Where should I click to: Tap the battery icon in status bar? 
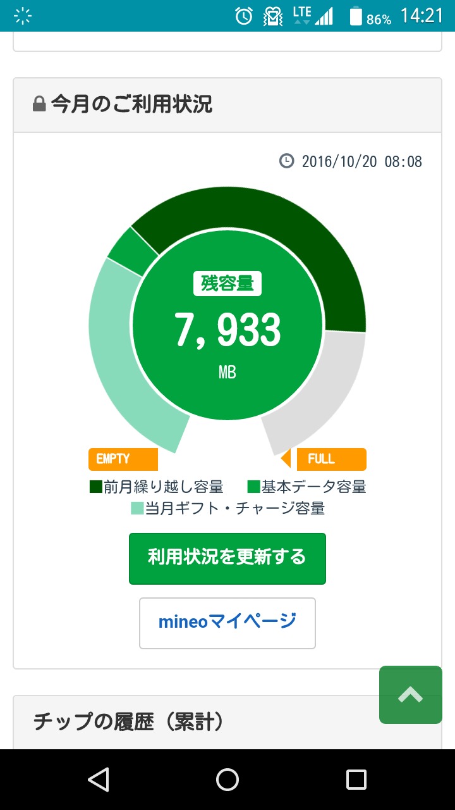356,16
